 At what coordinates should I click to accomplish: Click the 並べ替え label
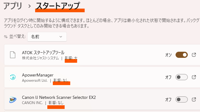[17, 36]
